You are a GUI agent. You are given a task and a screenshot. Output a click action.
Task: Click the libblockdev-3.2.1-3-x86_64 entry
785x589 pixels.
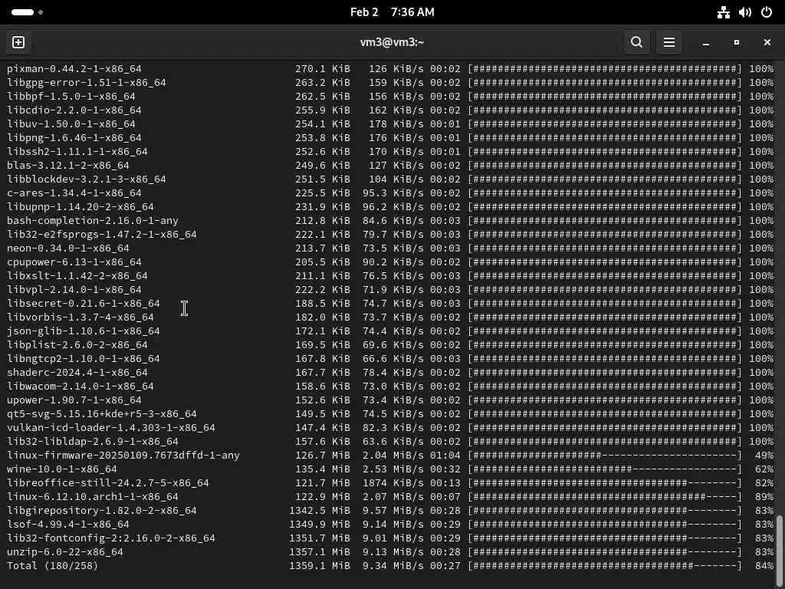86,179
